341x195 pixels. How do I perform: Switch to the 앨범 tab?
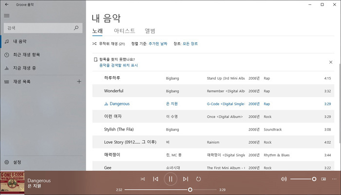150,31
